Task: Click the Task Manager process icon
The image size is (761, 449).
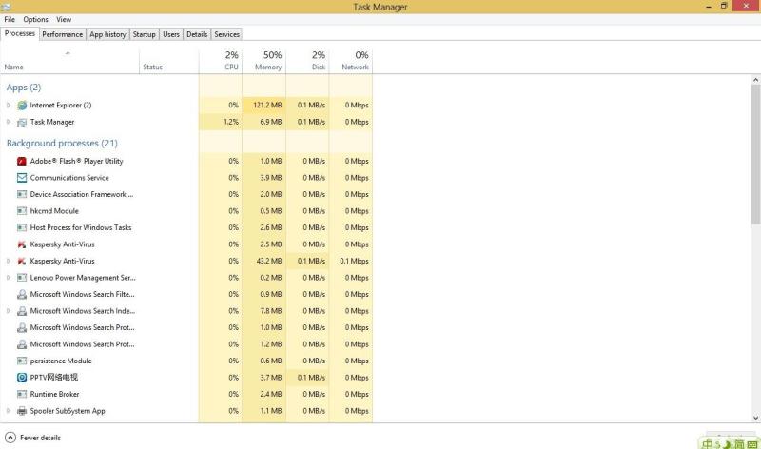Action: (22, 123)
